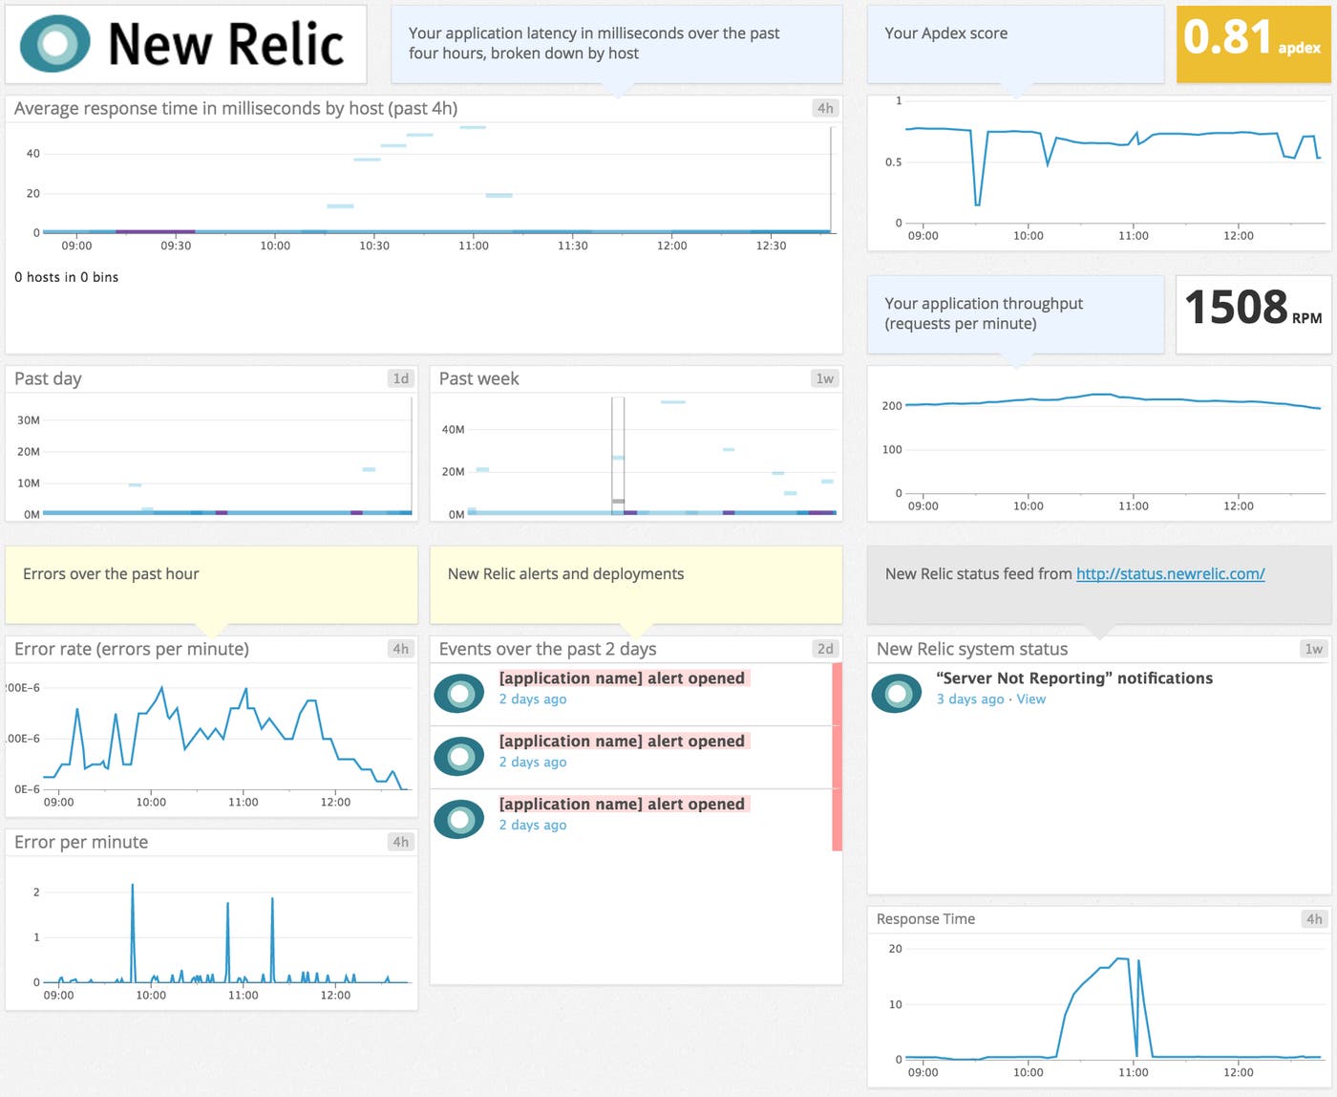Click New Relic icon beside third alert opened event
Image resolution: width=1337 pixels, height=1097 pixels.
click(x=459, y=820)
